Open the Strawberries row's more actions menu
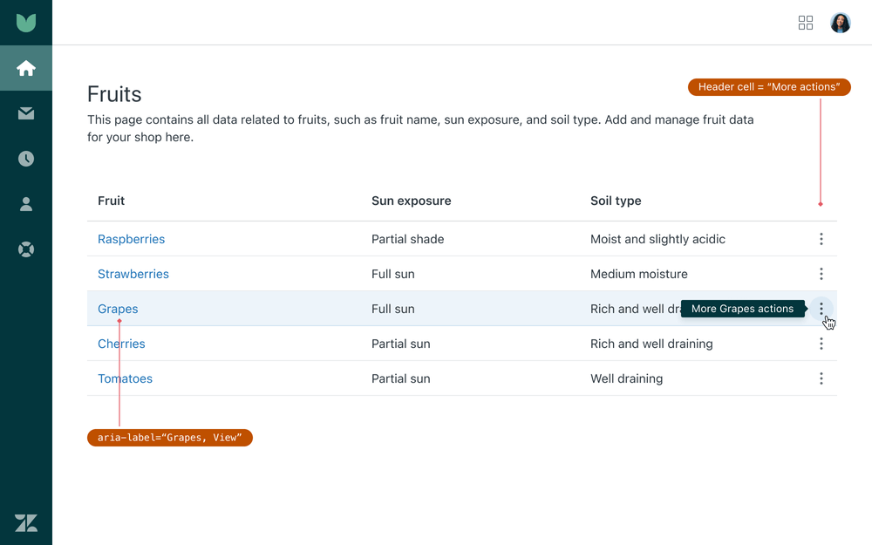872x545 pixels. click(x=821, y=274)
